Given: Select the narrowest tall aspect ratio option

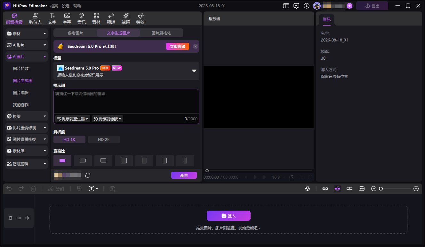Looking at the screenshot, I should (x=185, y=161).
